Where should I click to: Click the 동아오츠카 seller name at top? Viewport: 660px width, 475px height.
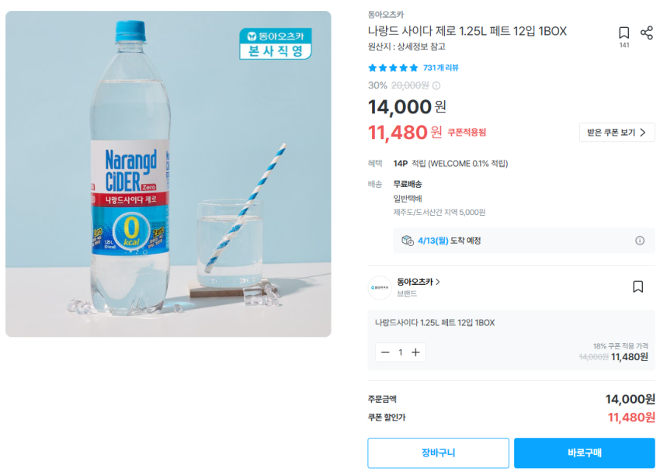coord(386,15)
